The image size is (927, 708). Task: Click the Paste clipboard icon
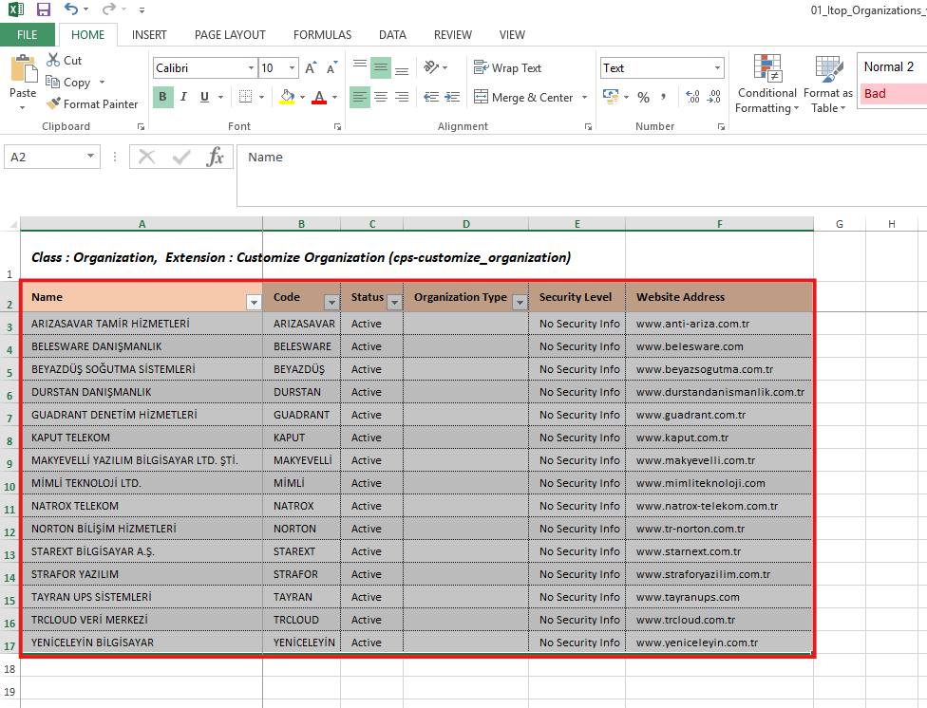(23, 68)
